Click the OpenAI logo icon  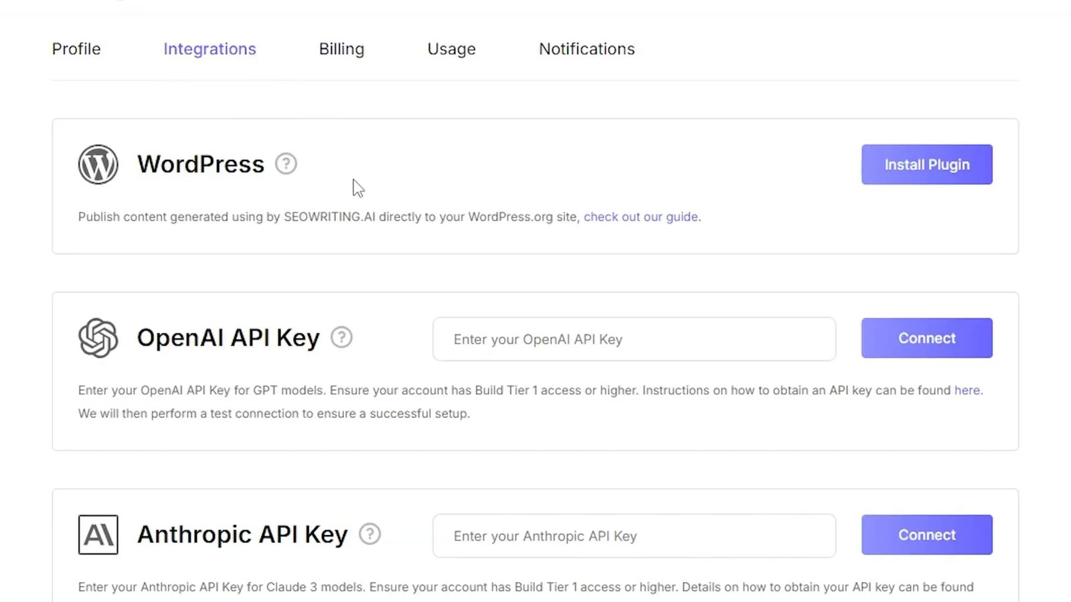pos(98,338)
